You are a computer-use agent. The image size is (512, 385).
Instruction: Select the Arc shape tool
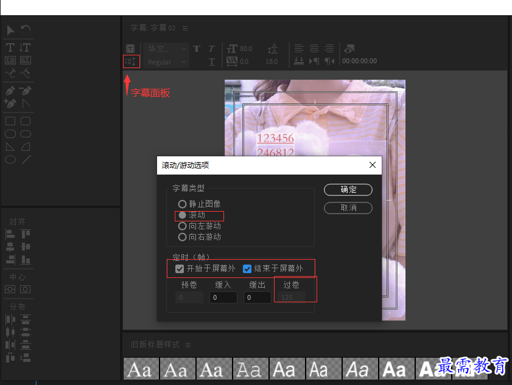click(26, 147)
